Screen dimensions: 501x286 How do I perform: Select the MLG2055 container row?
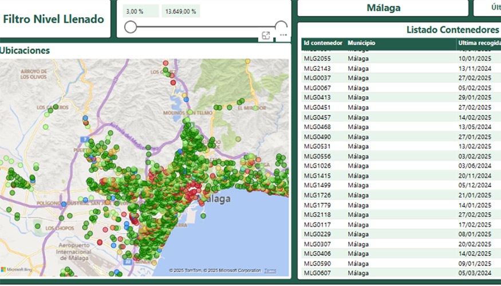[x=317, y=58]
